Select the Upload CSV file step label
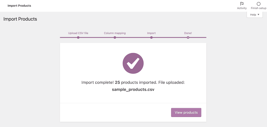The width and height of the screenshot is (267, 127). pyautogui.click(x=78, y=33)
